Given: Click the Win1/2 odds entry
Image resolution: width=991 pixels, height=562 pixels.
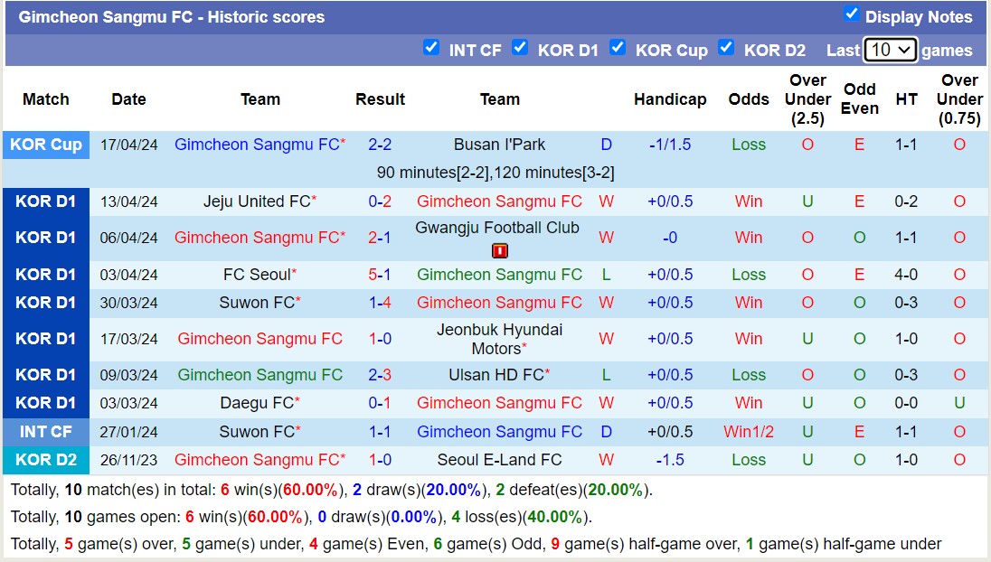Looking at the screenshot, I should (x=749, y=432).
